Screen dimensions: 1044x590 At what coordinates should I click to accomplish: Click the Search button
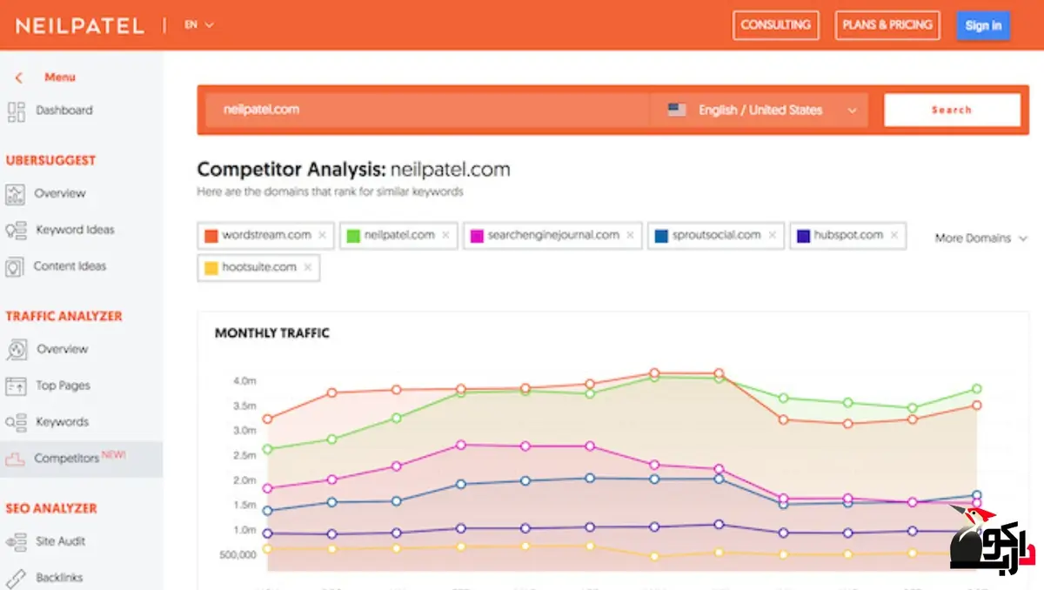pos(952,111)
